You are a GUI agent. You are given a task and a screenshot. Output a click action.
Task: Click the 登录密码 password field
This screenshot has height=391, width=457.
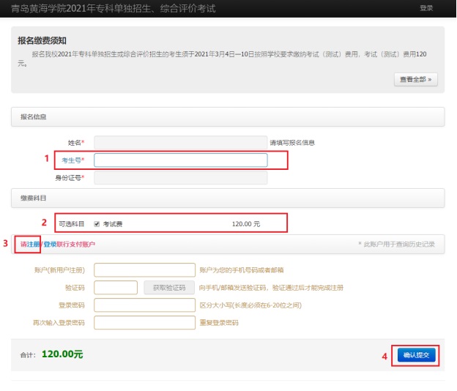[x=144, y=305]
